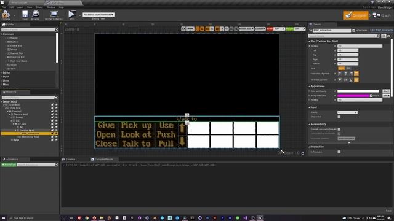394x221 pixels.
Task: Set slot Size to Auto
Action: tap(341, 68)
